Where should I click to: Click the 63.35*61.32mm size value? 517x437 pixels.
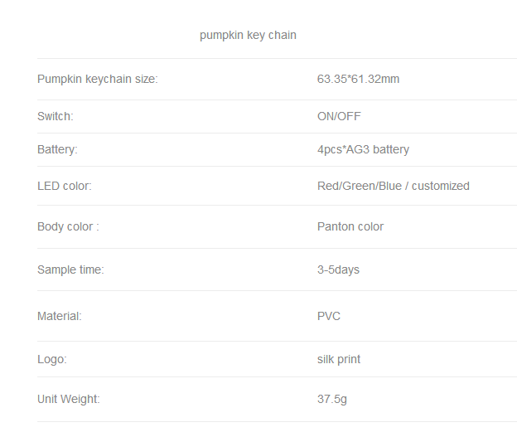click(358, 79)
